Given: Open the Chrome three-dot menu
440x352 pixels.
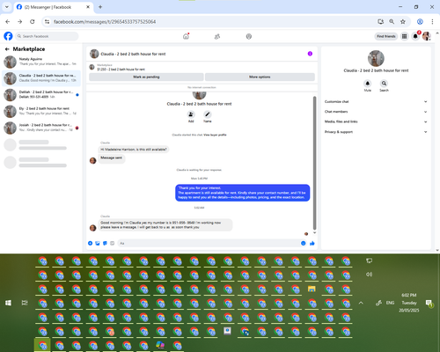Looking at the screenshot, I should click(432, 21).
